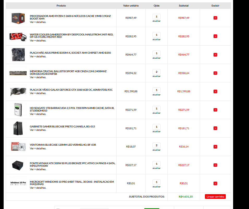249x209 pixels.
Task: Edit quantity field for Deepcool water cooler
Action: (156, 35)
